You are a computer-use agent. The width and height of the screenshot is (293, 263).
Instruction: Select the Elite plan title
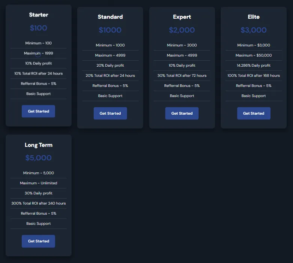[x=253, y=17]
